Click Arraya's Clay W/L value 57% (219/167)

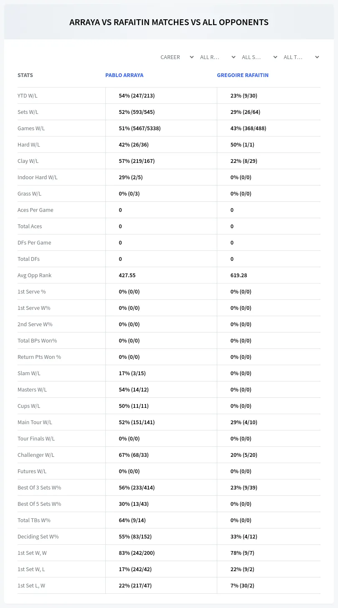coord(137,161)
